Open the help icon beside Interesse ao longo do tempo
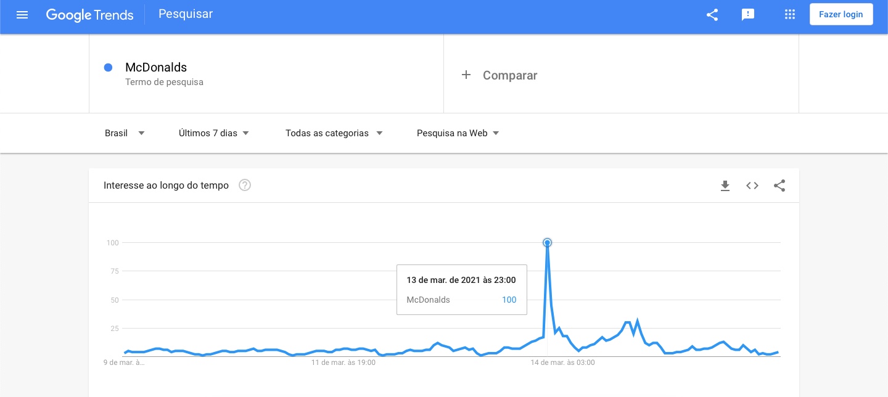The height and width of the screenshot is (397, 888). point(245,185)
